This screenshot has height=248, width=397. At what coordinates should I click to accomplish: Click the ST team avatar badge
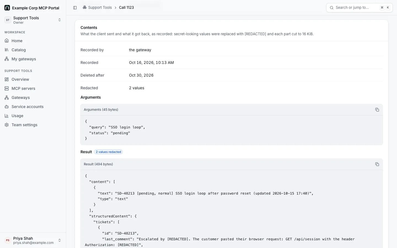point(8,20)
